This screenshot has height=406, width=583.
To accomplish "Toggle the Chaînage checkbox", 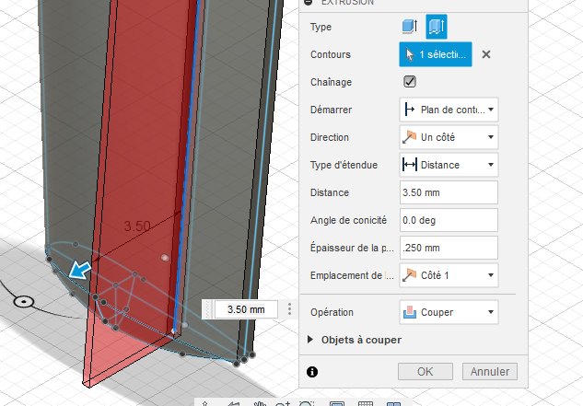I will [x=410, y=82].
